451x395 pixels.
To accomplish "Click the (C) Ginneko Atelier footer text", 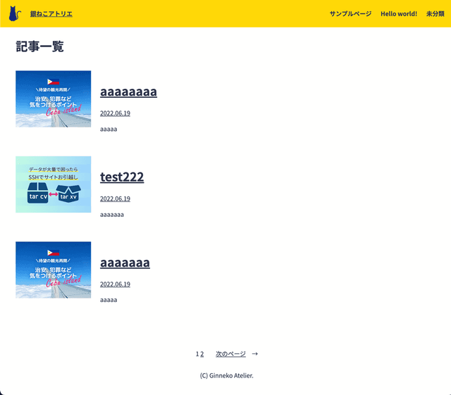I will [226, 375].
